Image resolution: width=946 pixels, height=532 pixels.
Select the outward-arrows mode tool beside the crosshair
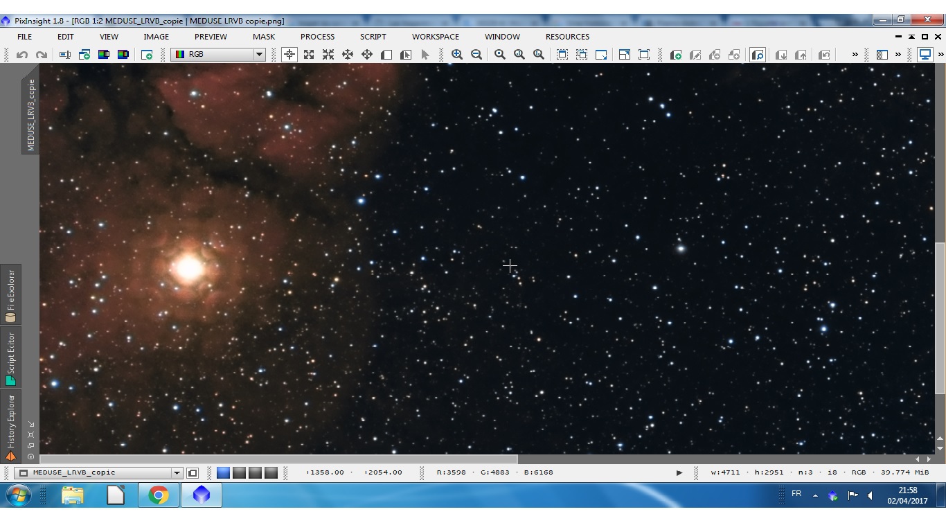tap(309, 55)
